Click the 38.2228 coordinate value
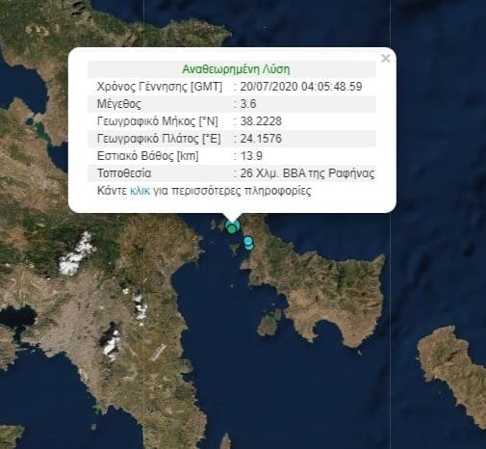 point(261,121)
